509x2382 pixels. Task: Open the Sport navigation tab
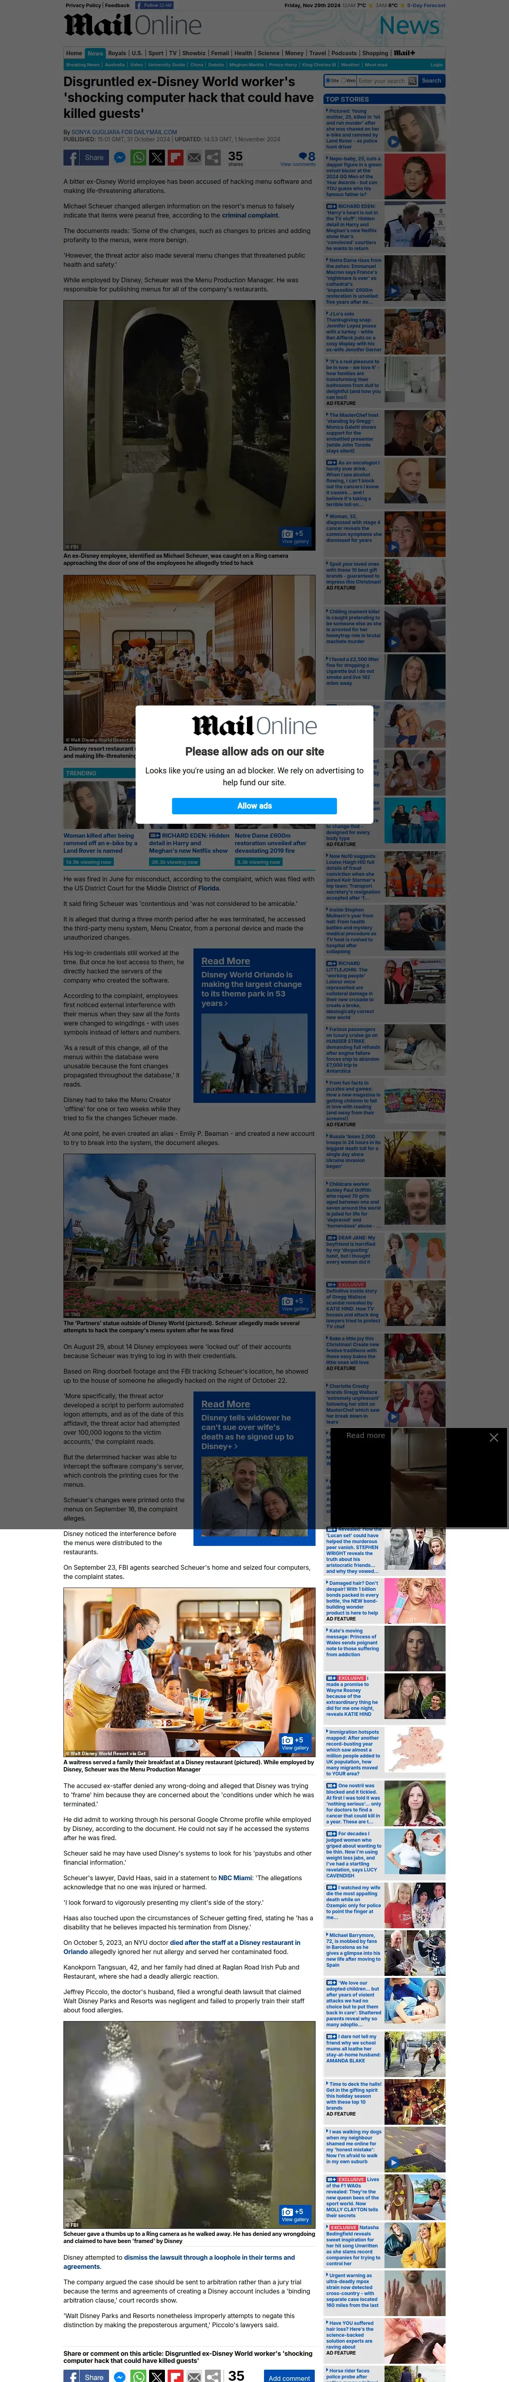coord(156,54)
